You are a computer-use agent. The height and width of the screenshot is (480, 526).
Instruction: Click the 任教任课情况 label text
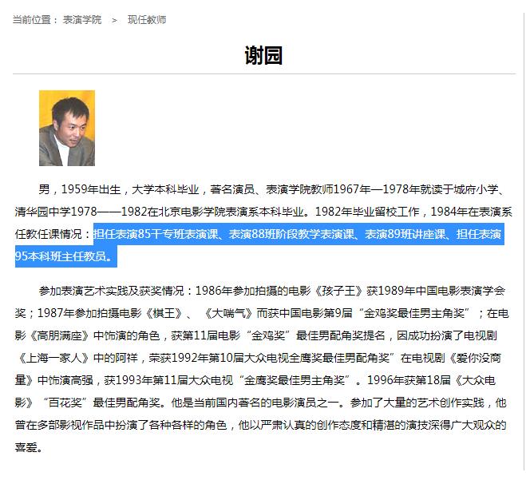49,234
